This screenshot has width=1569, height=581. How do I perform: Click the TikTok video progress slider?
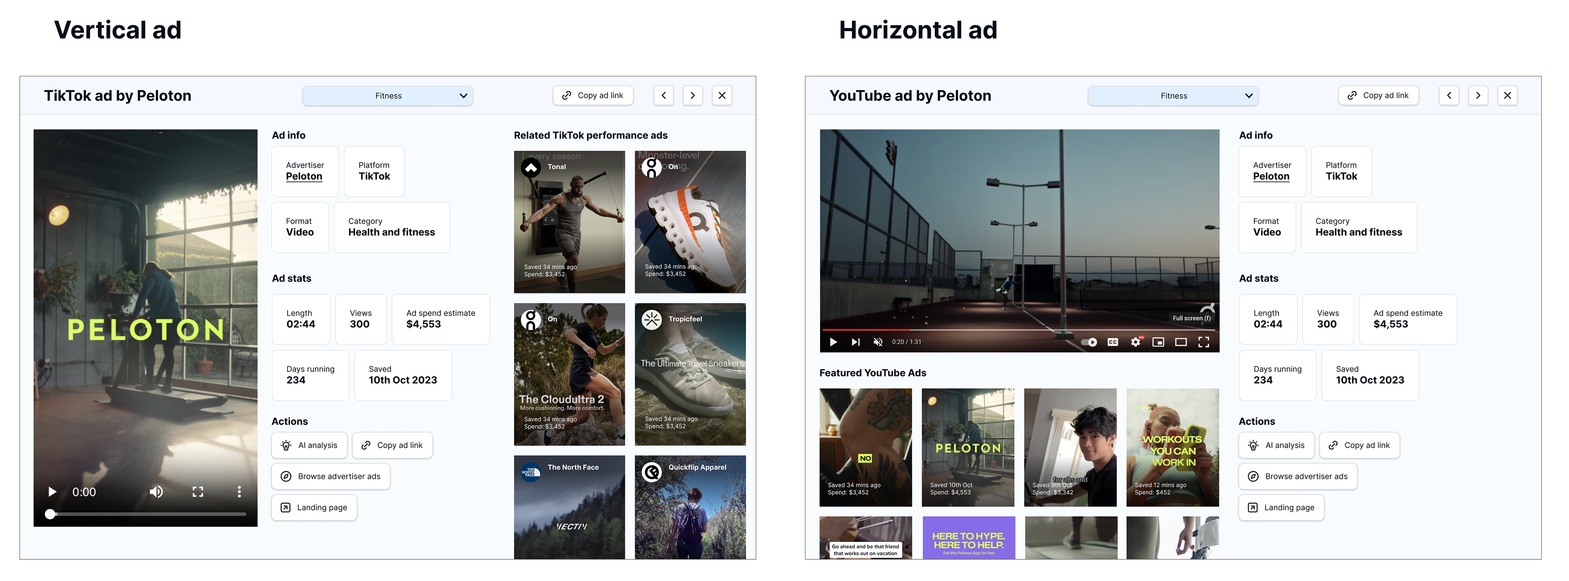(146, 514)
